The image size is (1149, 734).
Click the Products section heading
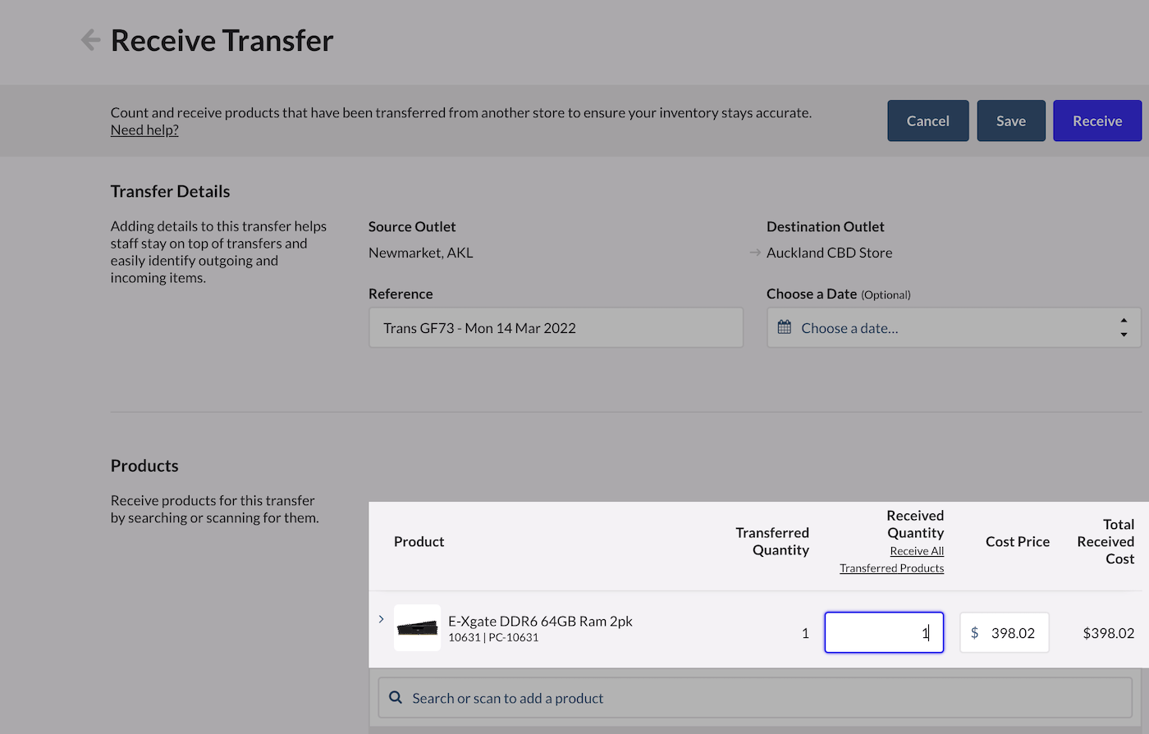(144, 466)
